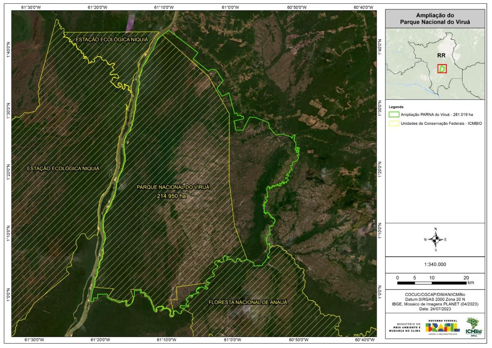Click the ICMBio logo

474,327
